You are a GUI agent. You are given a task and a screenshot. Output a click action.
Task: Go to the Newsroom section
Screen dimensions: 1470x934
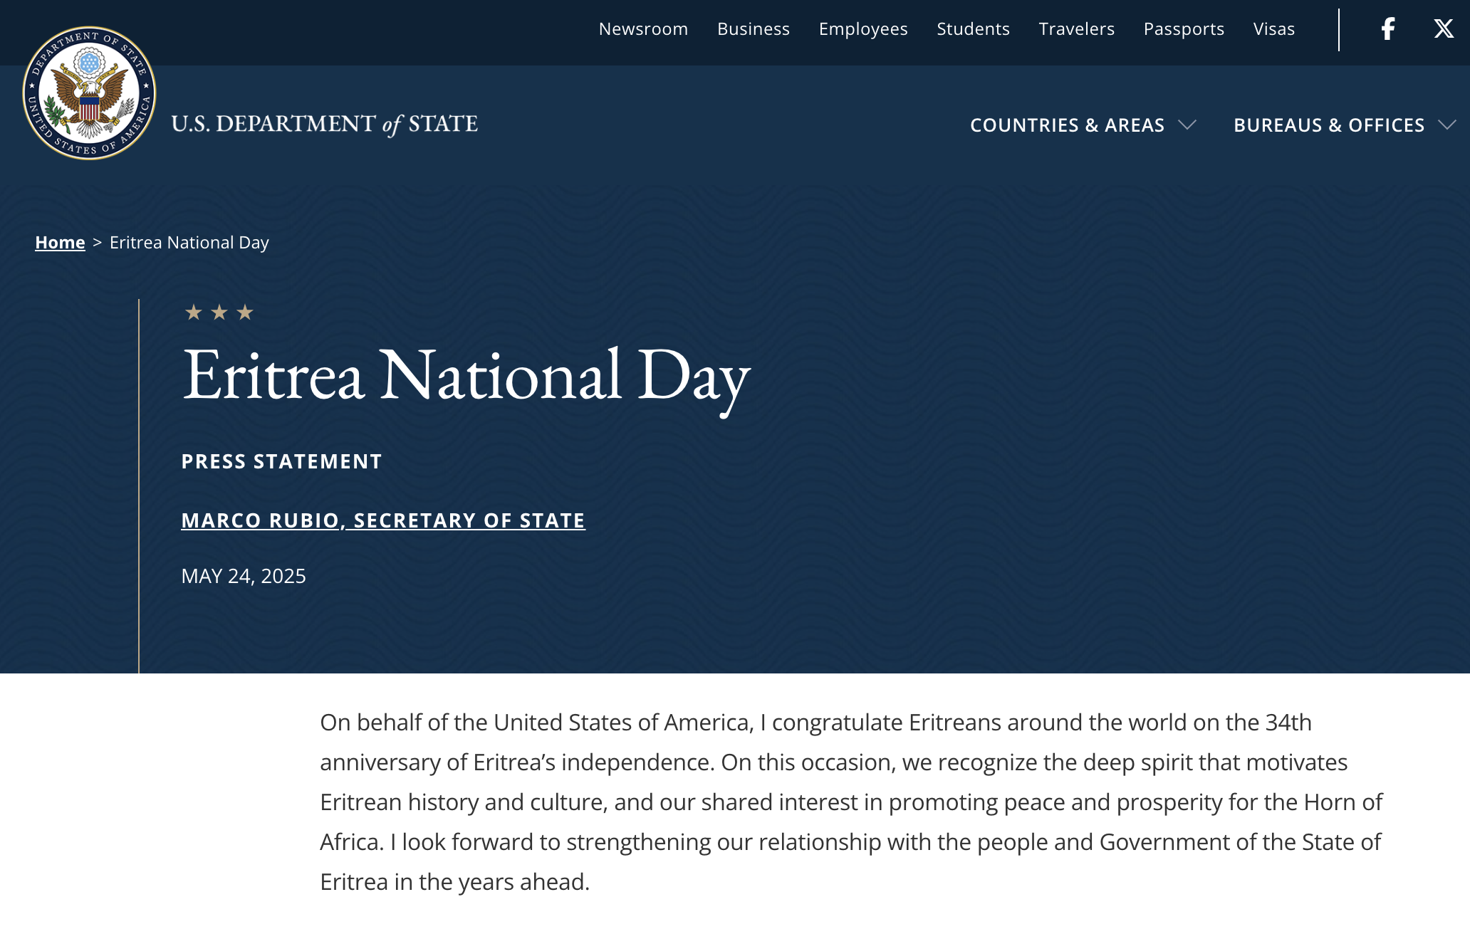[x=643, y=29]
